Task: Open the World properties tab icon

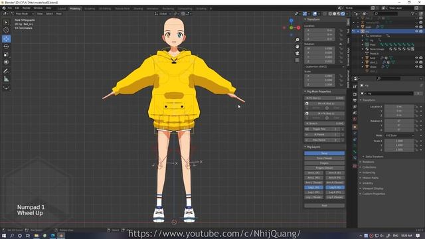Action: [355, 119]
